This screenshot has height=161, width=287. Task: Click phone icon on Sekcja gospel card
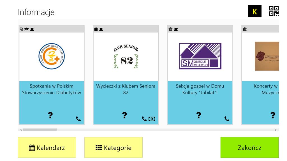(227, 119)
